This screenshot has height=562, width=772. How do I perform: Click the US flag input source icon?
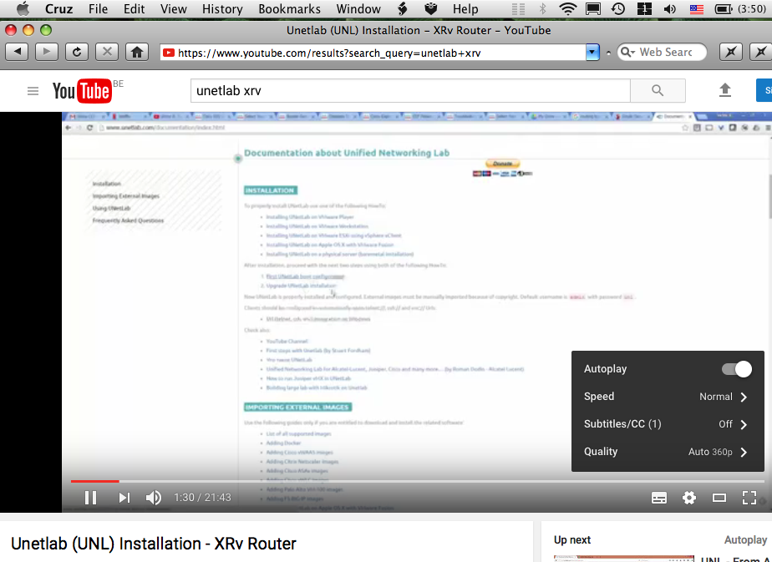tap(696, 9)
